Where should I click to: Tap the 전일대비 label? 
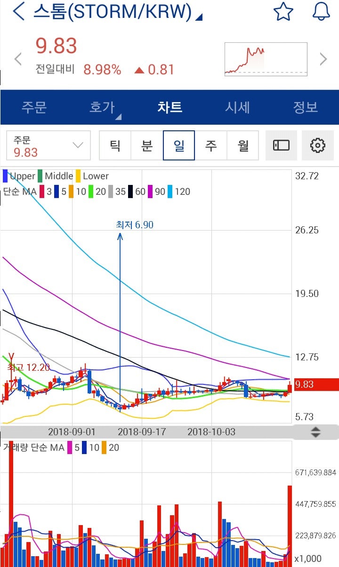(x=55, y=69)
